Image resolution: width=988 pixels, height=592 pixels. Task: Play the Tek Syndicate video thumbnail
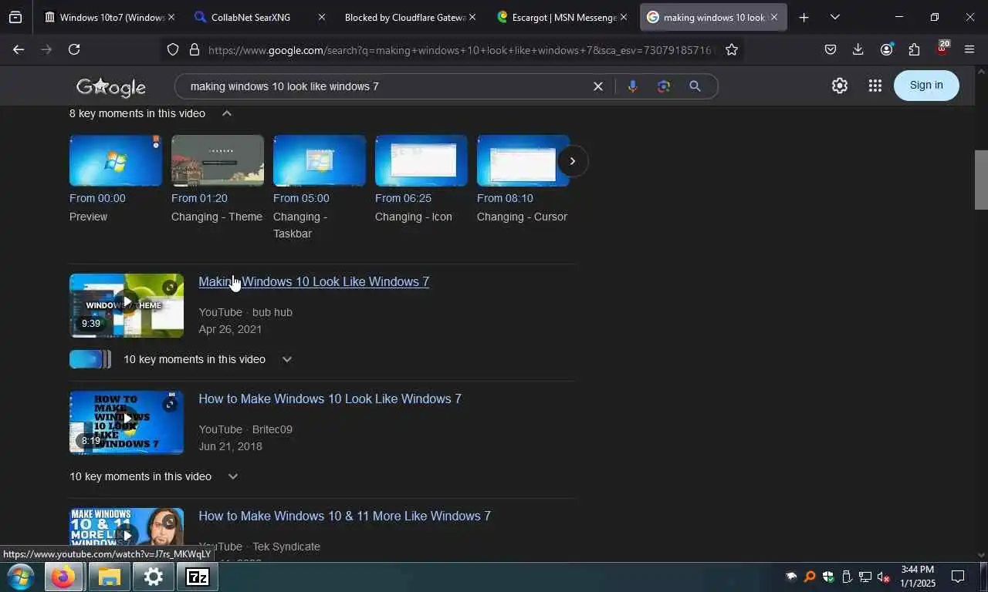click(127, 534)
